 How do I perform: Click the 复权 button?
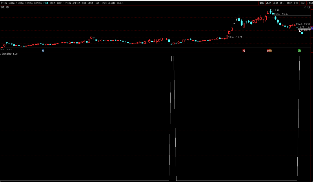click(262, 3)
